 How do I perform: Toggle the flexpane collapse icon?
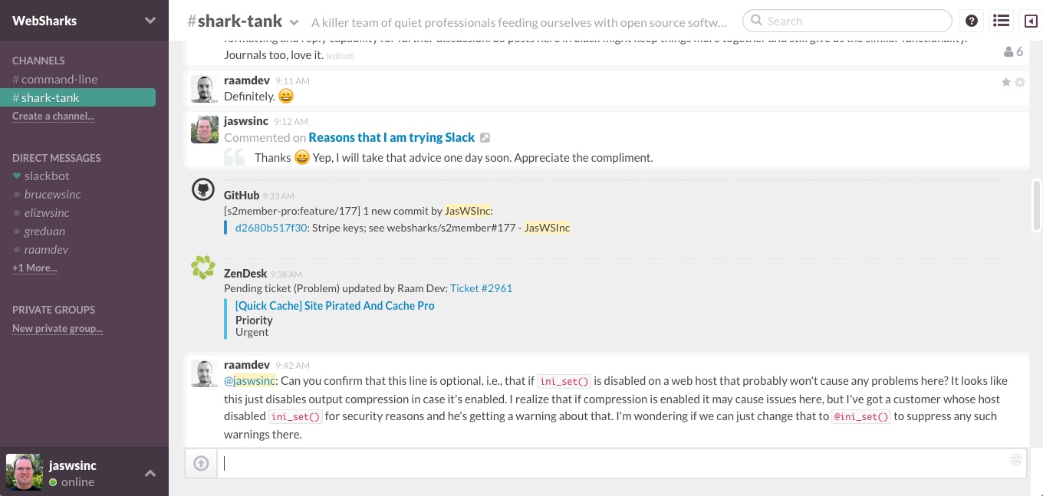click(x=1031, y=21)
